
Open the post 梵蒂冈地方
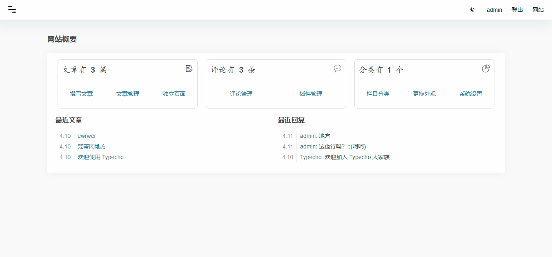[92, 146]
